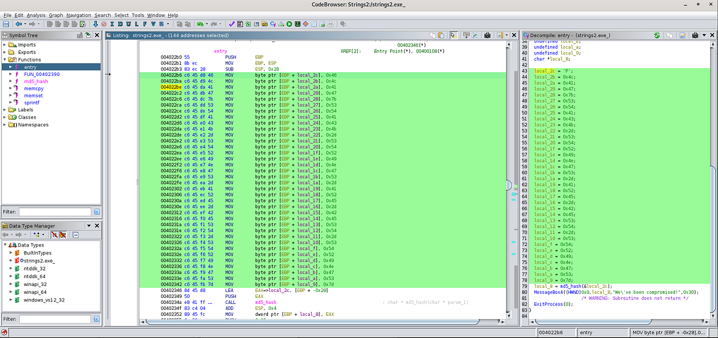Go to next Function using the F icon
Image resolution: width=718 pixels, height=338 pixels.
tap(145, 24)
